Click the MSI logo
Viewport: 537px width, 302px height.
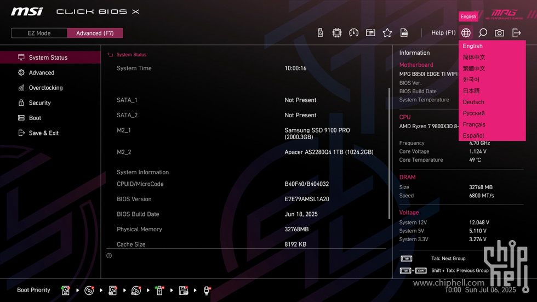pyautogui.click(x=27, y=12)
